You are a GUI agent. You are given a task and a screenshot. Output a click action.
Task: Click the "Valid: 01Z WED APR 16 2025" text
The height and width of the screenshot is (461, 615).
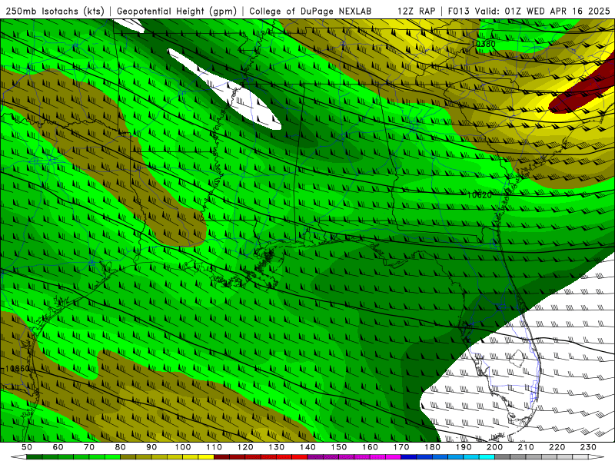click(543, 11)
